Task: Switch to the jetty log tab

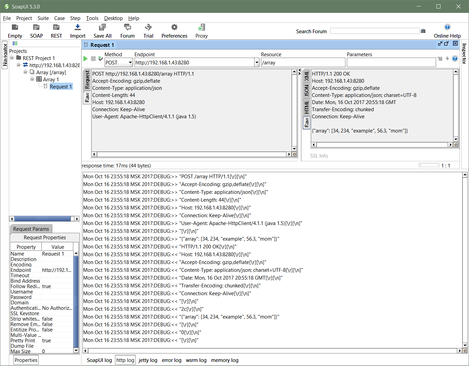Action: [x=148, y=360]
